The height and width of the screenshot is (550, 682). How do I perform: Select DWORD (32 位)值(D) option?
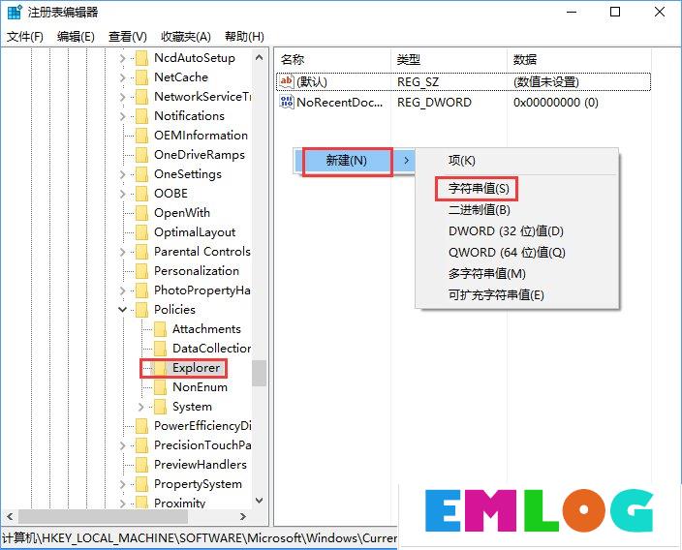[x=516, y=231]
